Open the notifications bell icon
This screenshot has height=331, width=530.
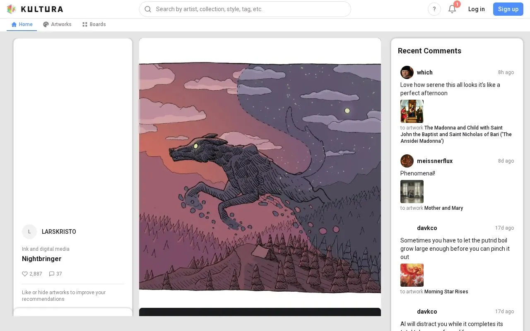point(452,9)
